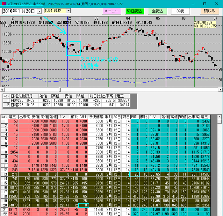Maximize the window
The width and height of the screenshot is (223, 216).
205,4
